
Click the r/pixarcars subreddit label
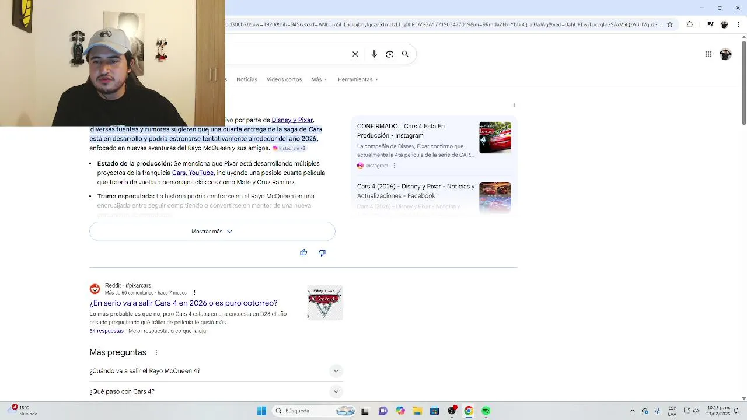point(138,286)
